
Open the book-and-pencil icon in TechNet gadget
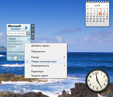click(10, 58)
